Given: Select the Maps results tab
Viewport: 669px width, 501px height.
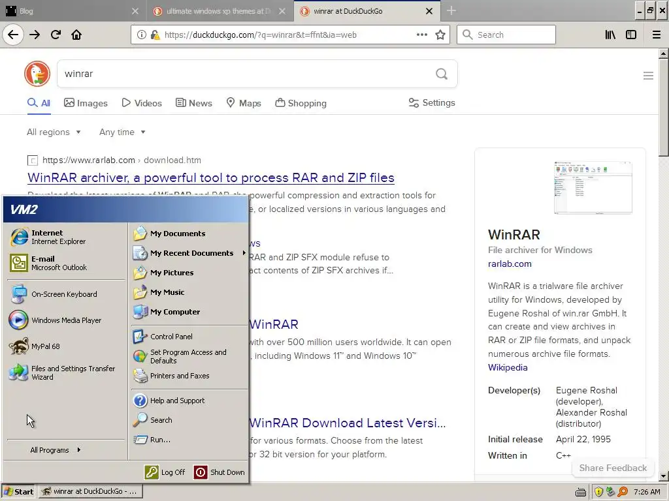Looking at the screenshot, I should [244, 103].
